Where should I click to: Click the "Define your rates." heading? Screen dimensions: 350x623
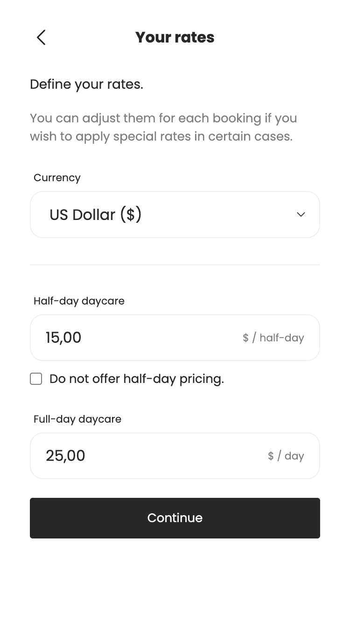coord(86,85)
